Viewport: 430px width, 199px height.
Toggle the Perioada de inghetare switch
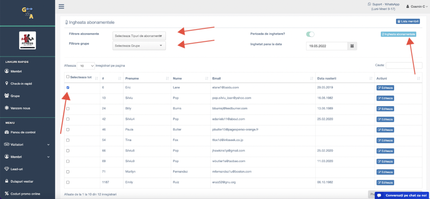pos(310,34)
